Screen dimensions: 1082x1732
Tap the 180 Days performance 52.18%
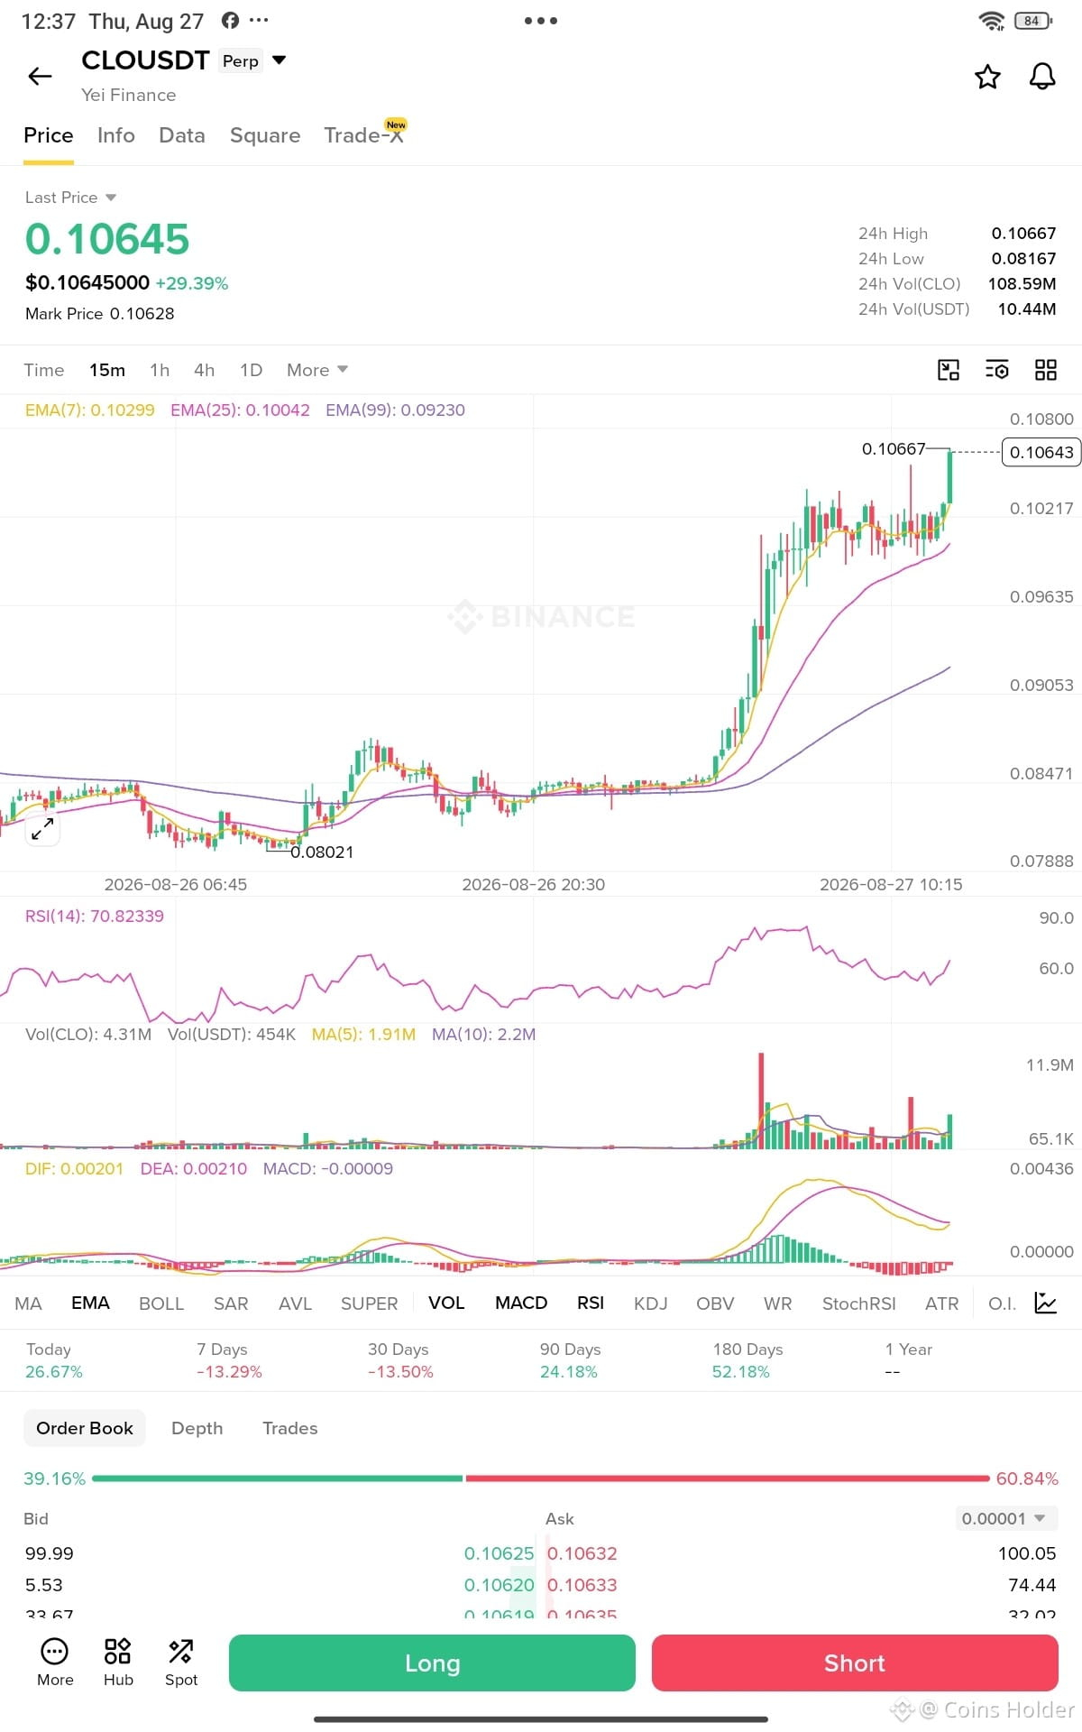[x=741, y=1372]
